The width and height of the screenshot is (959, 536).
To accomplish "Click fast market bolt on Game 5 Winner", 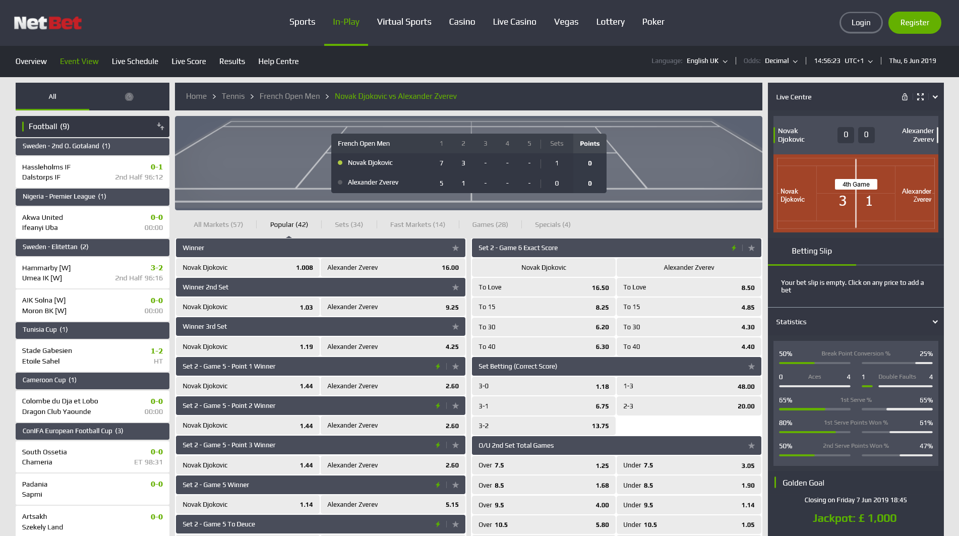I will click(438, 485).
